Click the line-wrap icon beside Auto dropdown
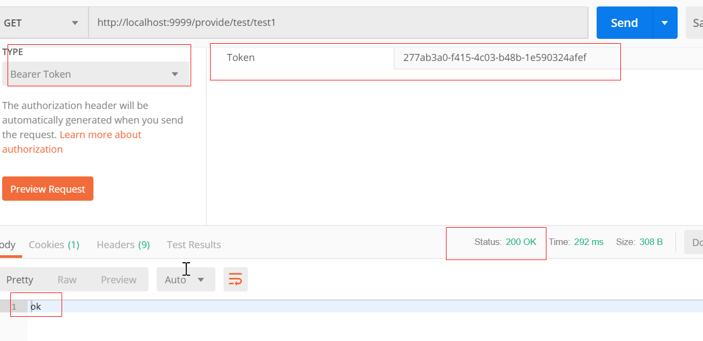 pos(235,279)
